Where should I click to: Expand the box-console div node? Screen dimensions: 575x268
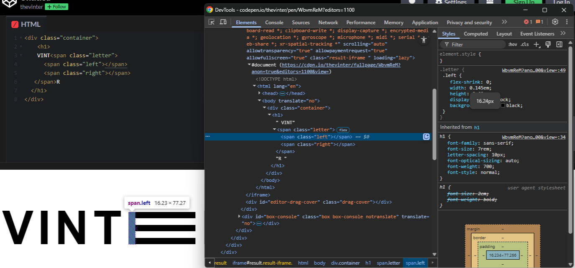coord(240,216)
